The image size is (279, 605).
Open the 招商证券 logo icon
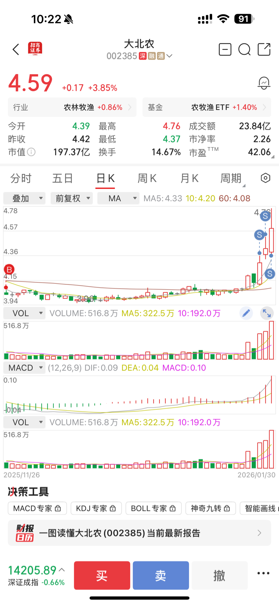click(35, 49)
